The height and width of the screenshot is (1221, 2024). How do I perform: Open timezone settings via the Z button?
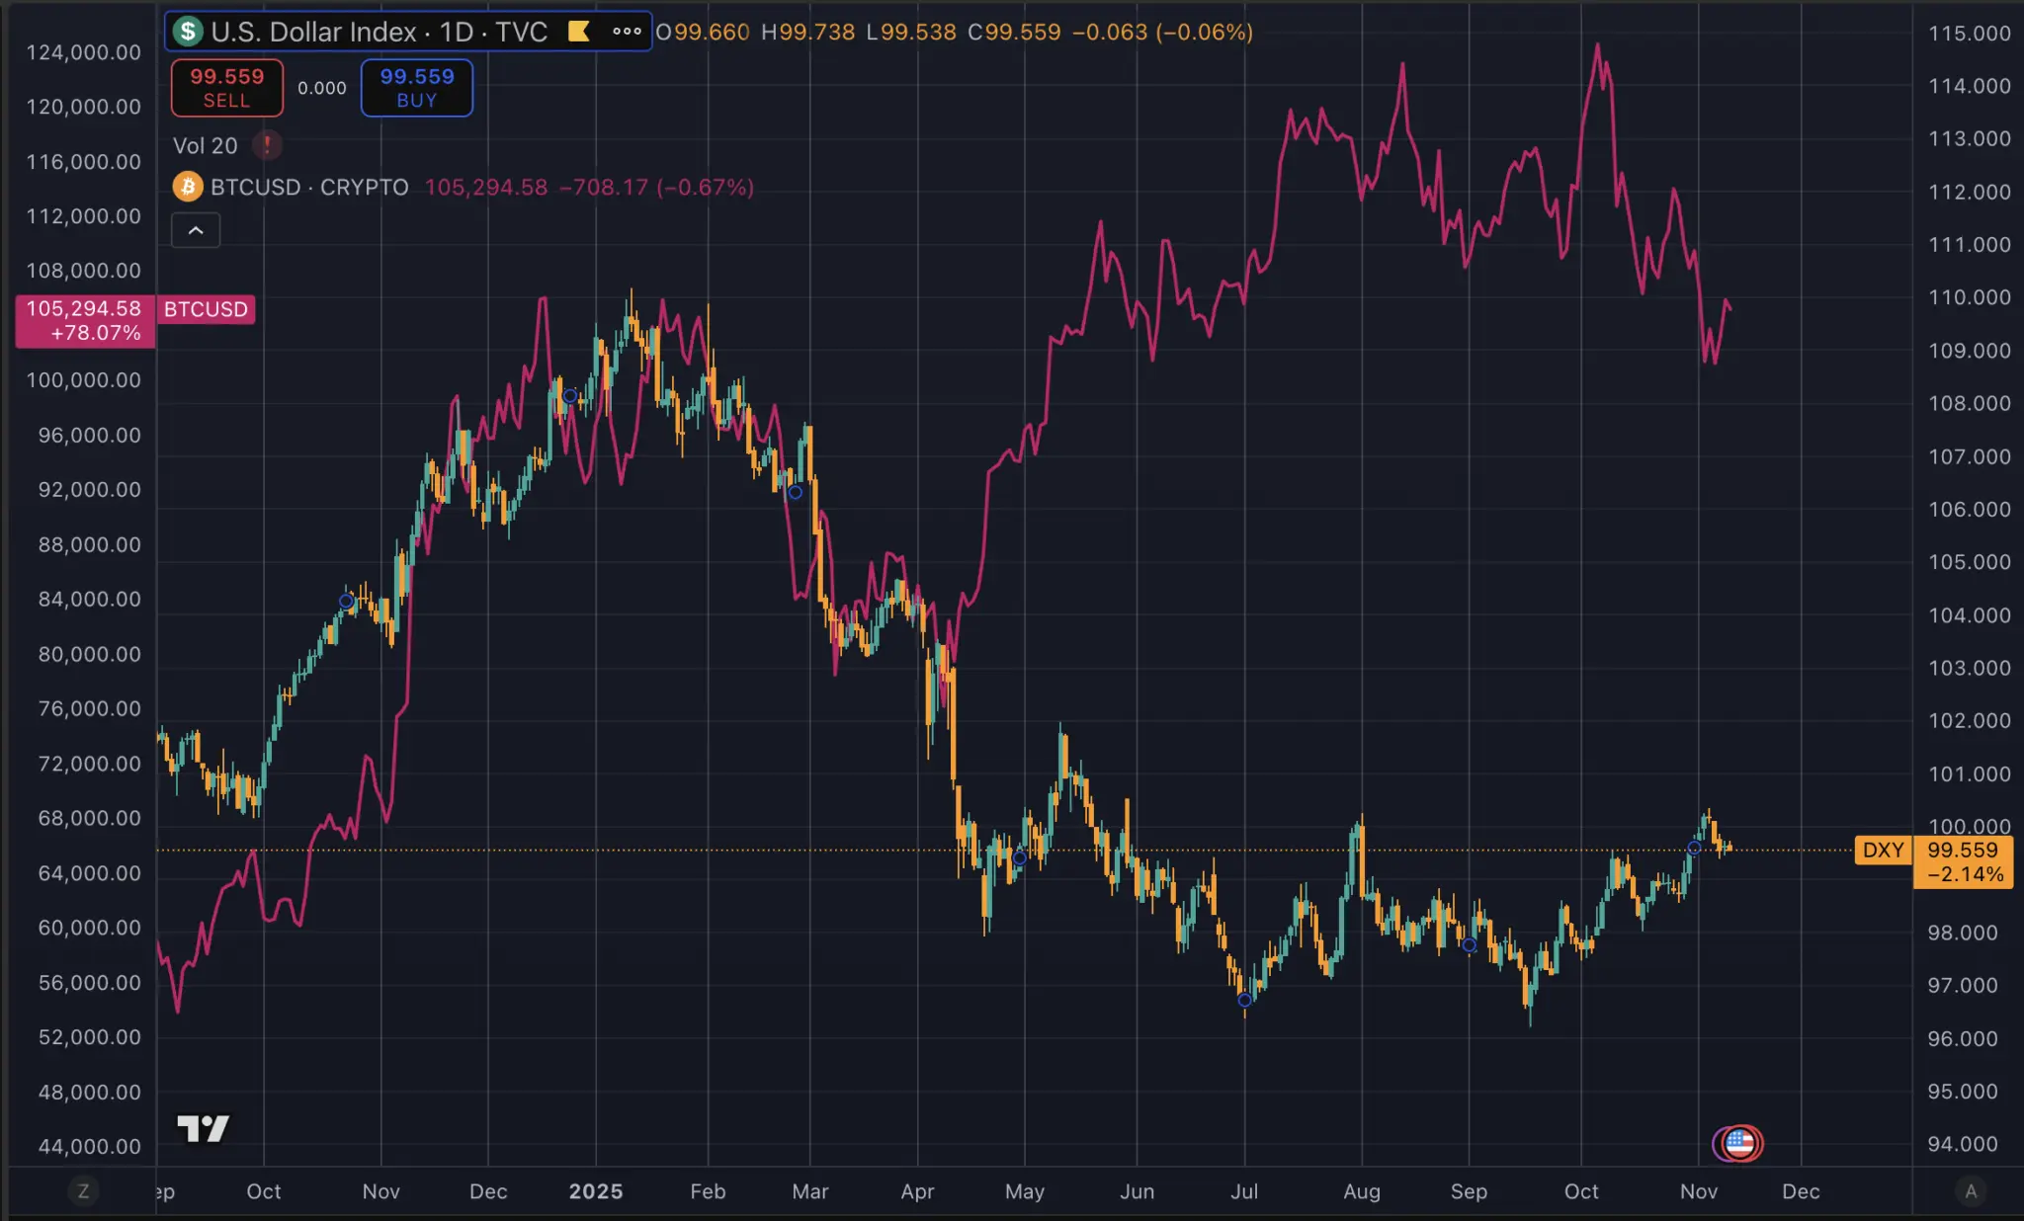coord(83,1191)
